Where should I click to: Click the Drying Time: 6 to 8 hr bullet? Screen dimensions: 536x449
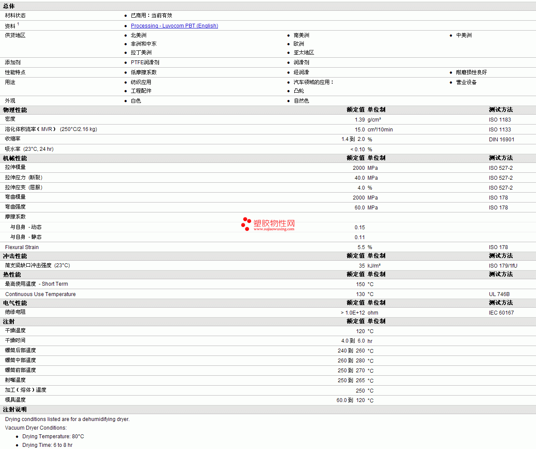point(47,445)
